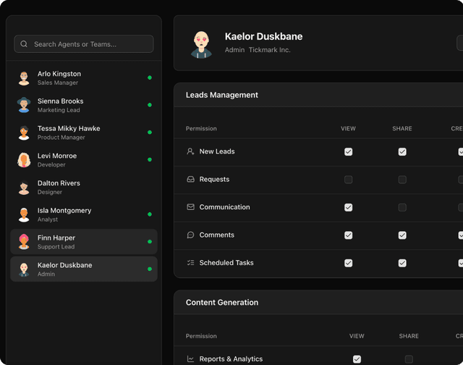Focus the Search Agents or Teams field
Viewport: 463px width, 365px height.
coord(90,44)
